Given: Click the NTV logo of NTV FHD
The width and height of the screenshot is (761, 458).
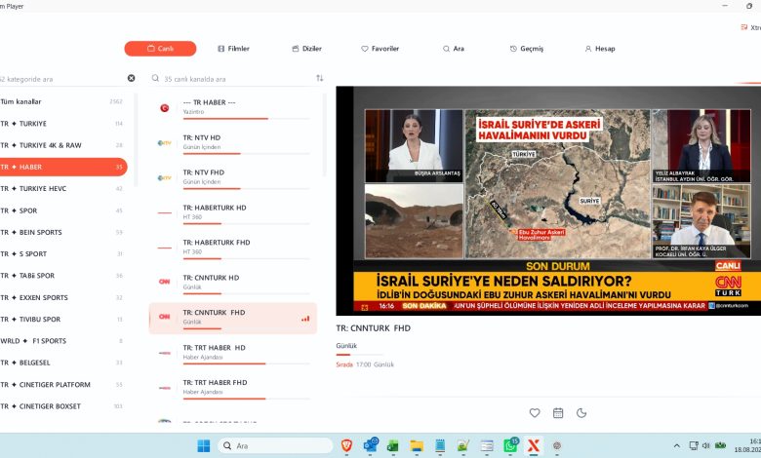Looking at the screenshot, I should point(165,178).
